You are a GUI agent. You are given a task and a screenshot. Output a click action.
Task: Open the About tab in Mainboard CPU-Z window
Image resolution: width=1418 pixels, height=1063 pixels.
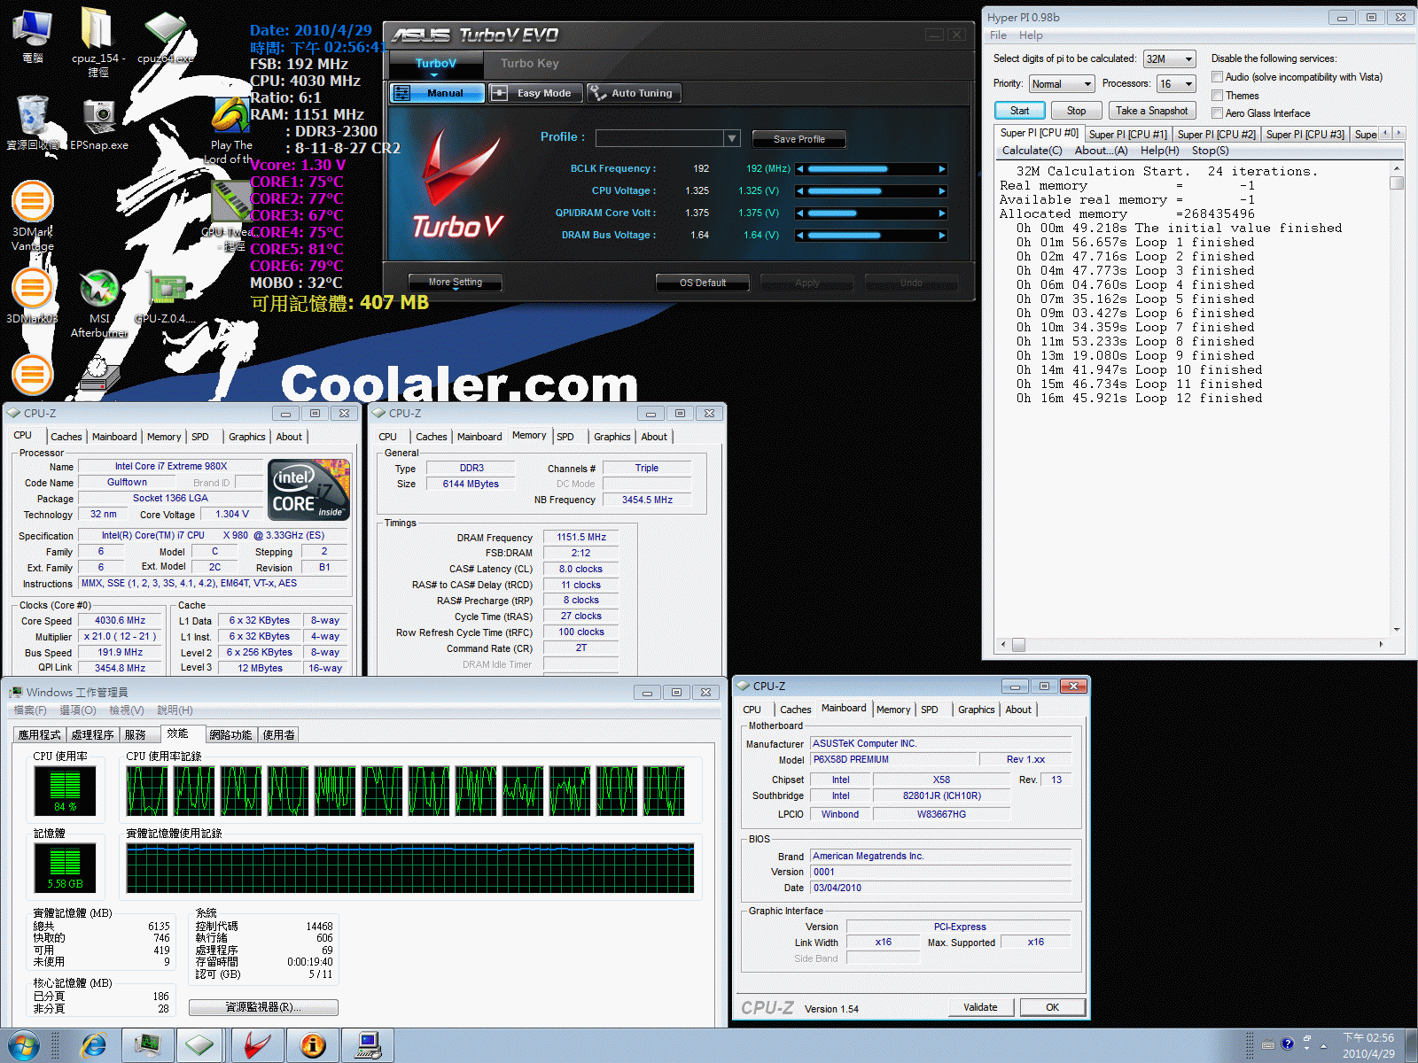pos(1018,710)
